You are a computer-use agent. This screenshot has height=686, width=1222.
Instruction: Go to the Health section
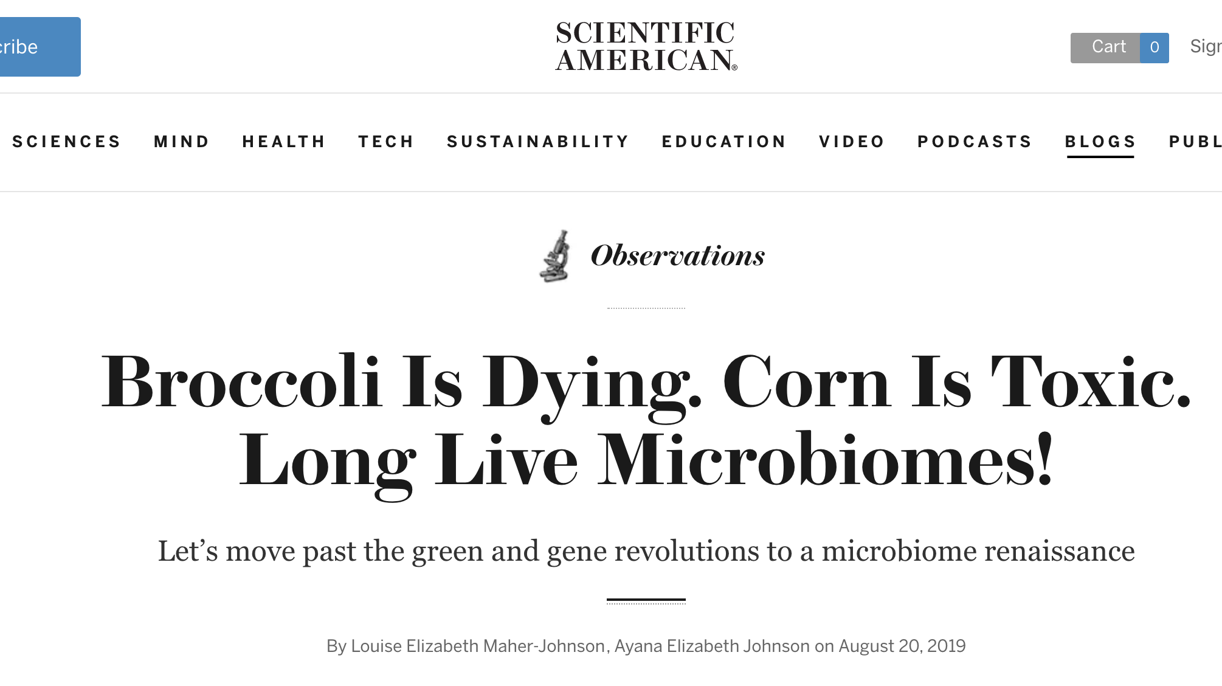[284, 142]
